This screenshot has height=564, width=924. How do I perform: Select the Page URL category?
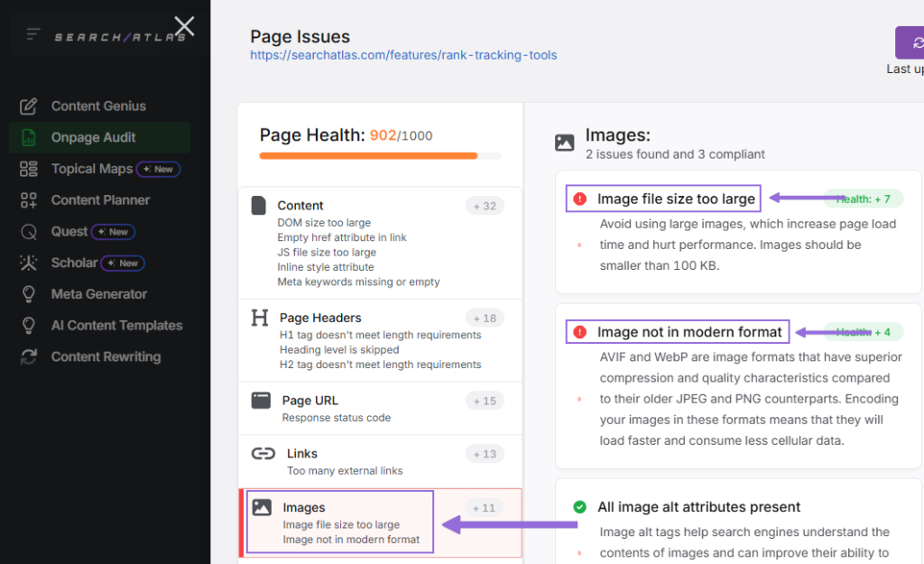coord(380,409)
